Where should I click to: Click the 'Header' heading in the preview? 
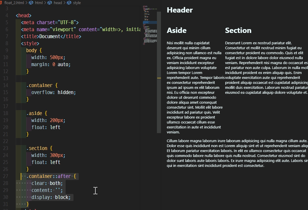pyautogui.click(x=180, y=10)
